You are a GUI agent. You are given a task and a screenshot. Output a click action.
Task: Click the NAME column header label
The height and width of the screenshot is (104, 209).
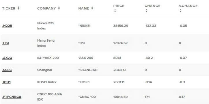(84, 8)
